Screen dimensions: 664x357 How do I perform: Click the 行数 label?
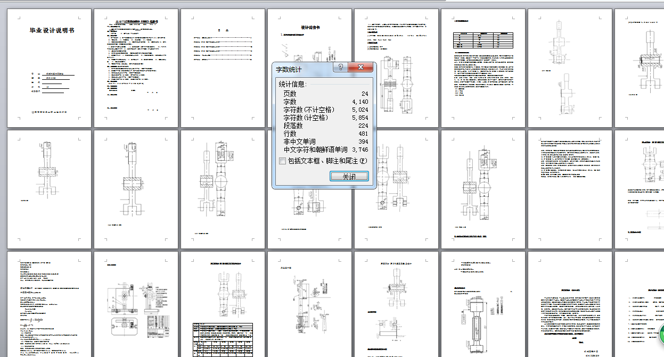[x=290, y=134]
